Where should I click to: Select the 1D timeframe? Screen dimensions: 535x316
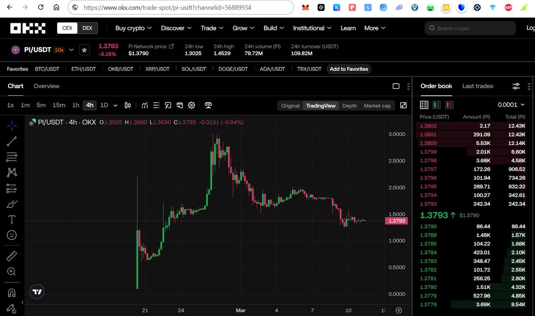click(x=104, y=105)
